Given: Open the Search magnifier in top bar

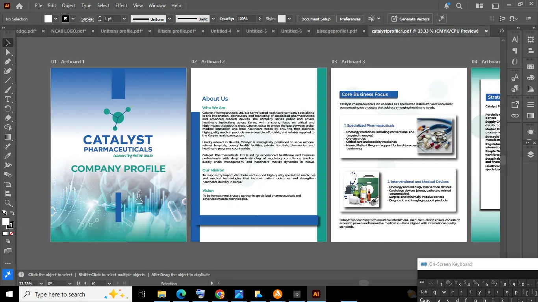Looking at the screenshot, I should [x=459, y=6].
